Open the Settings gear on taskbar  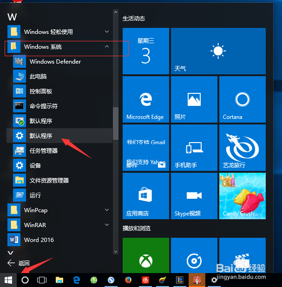pos(214,280)
